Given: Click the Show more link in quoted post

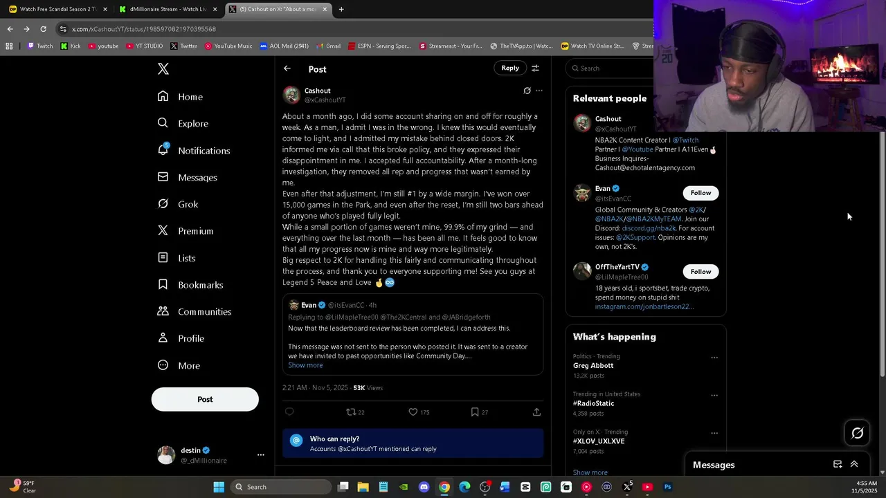Looking at the screenshot, I should coord(305,365).
